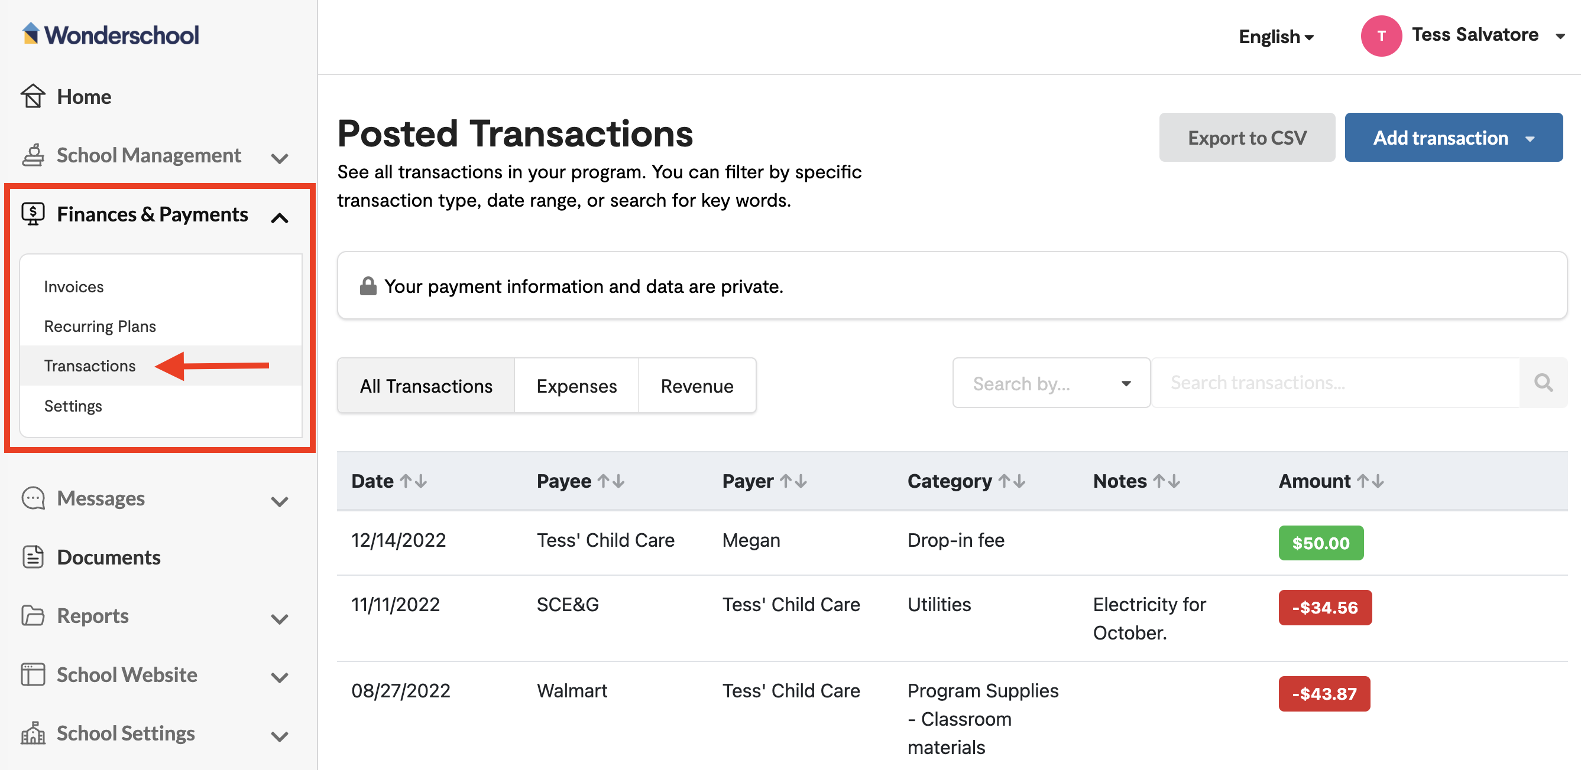The width and height of the screenshot is (1581, 770).
Task: Sort table by Amount arrows
Action: (x=1370, y=481)
